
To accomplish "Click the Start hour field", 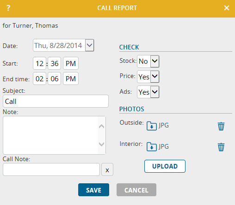I will 39,63.
